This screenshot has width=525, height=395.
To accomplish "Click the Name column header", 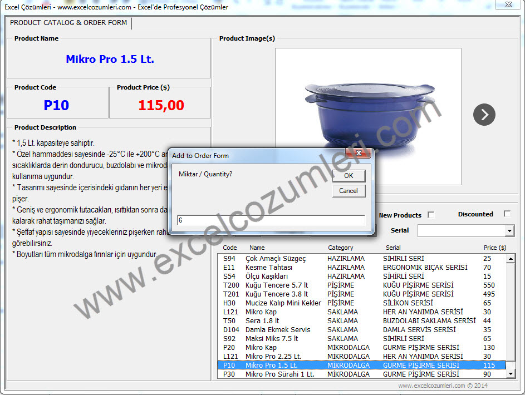I will pos(257,248).
